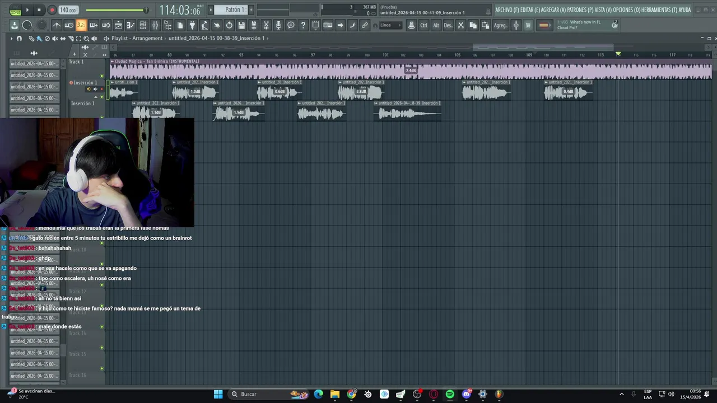Expand the language flag selector arrow
This screenshot has height=403, width=717.
[550, 25]
